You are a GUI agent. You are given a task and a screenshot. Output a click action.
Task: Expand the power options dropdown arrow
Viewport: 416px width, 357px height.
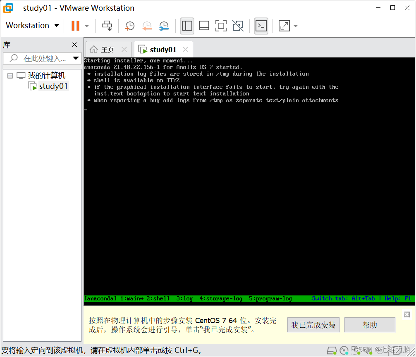87,26
